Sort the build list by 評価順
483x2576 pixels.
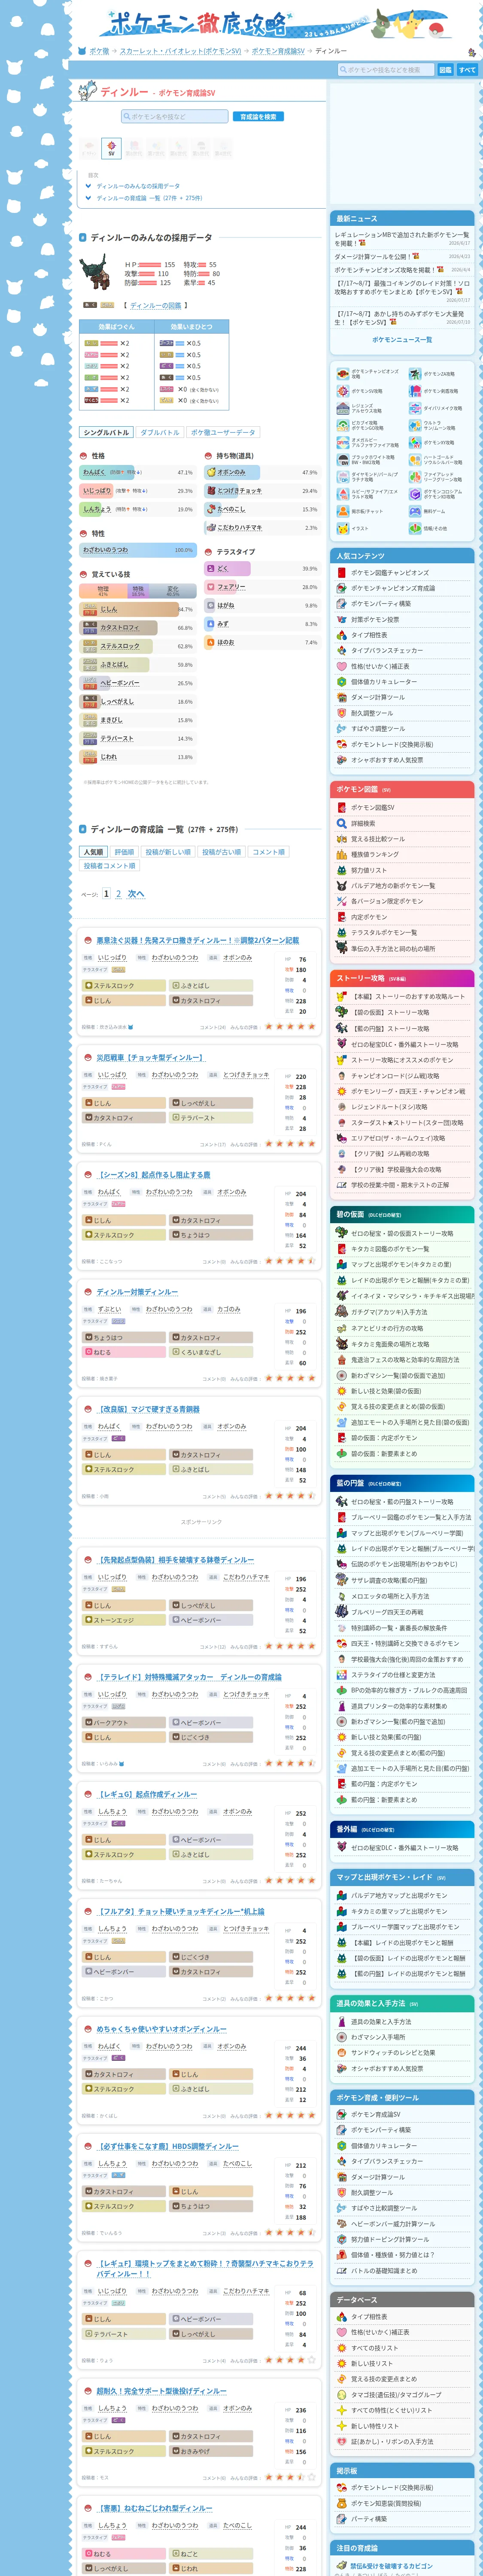(124, 852)
